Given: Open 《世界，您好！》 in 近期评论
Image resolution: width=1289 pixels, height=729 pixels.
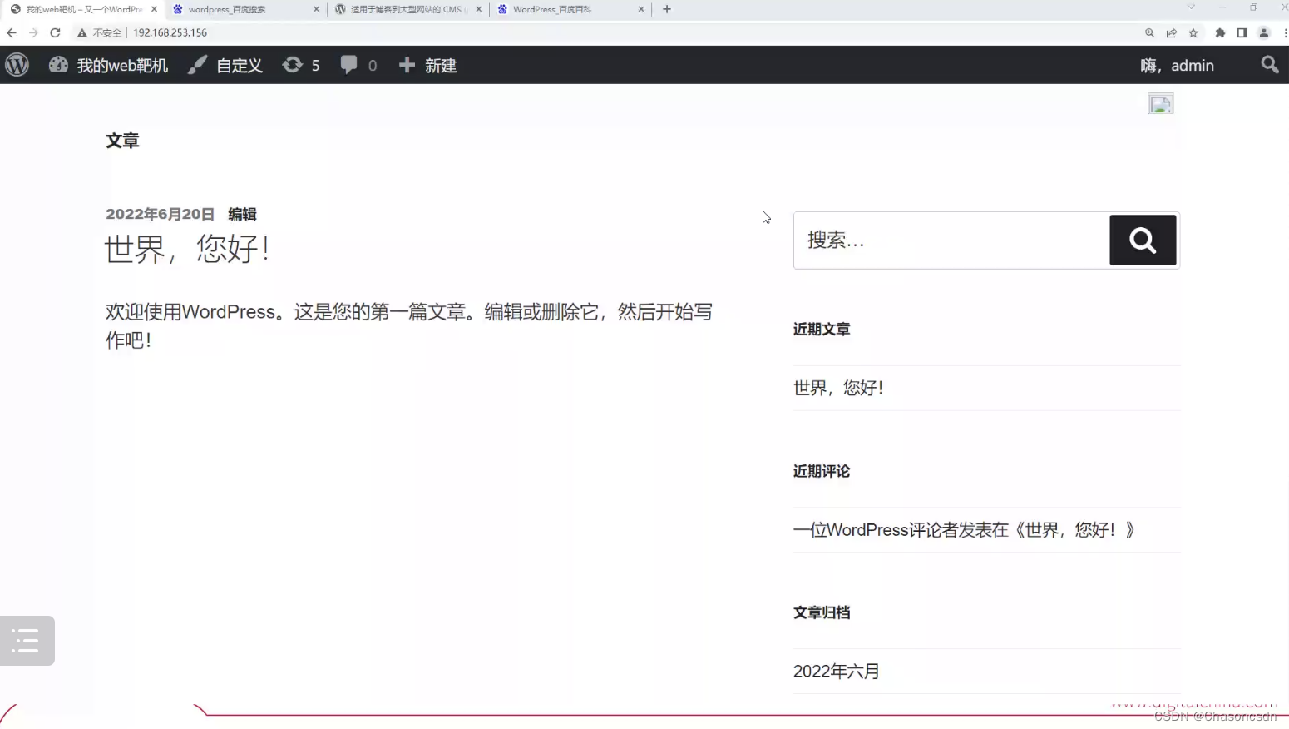Looking at the screenshot, I should (x=1074, y=530).
